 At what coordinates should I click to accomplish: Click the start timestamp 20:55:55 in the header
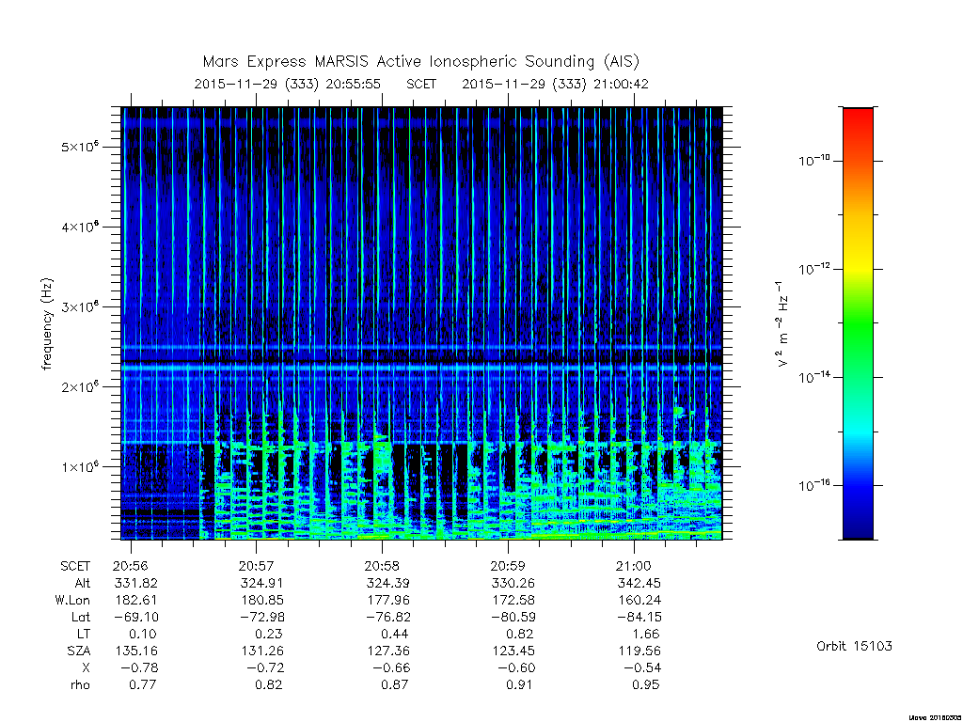(354, 84)
